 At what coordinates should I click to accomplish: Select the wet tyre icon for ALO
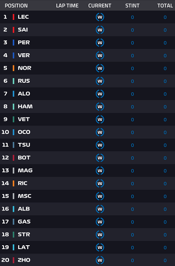[100, 94]
